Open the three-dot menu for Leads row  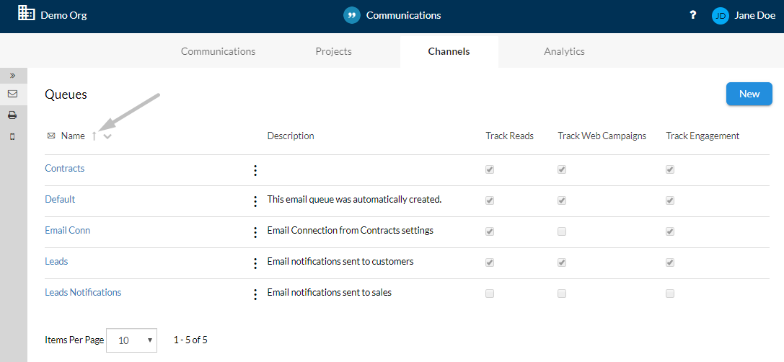[x=255, y=263]
